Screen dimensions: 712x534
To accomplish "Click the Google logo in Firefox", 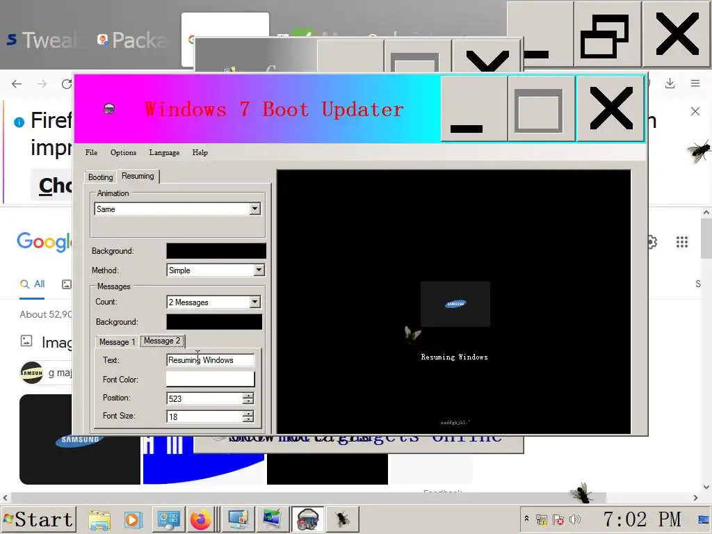I will [x=44, y=241].
